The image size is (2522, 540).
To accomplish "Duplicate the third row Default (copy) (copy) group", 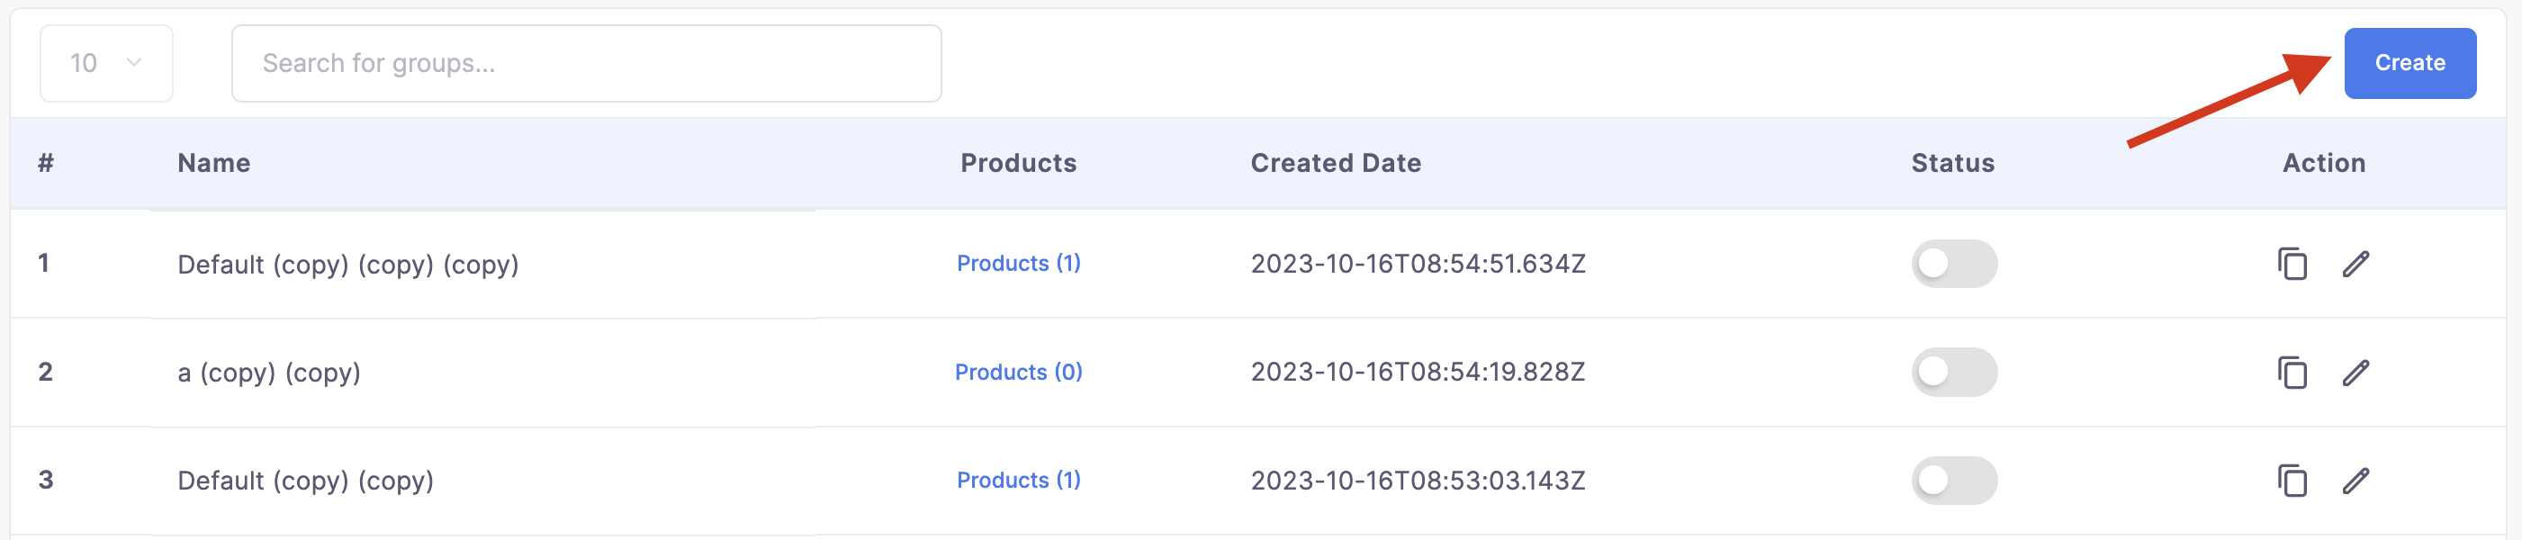I will tap(2292, 481).
